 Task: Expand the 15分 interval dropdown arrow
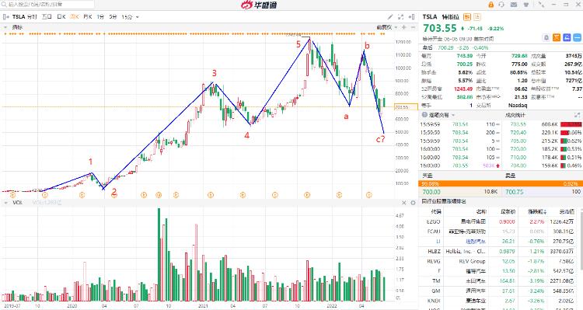click(x=138, y=17)
